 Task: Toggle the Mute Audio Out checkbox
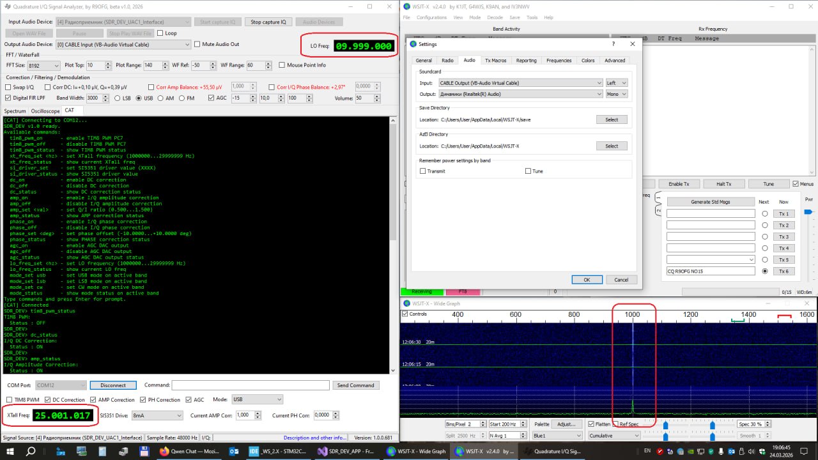click(x=197, y=45)
